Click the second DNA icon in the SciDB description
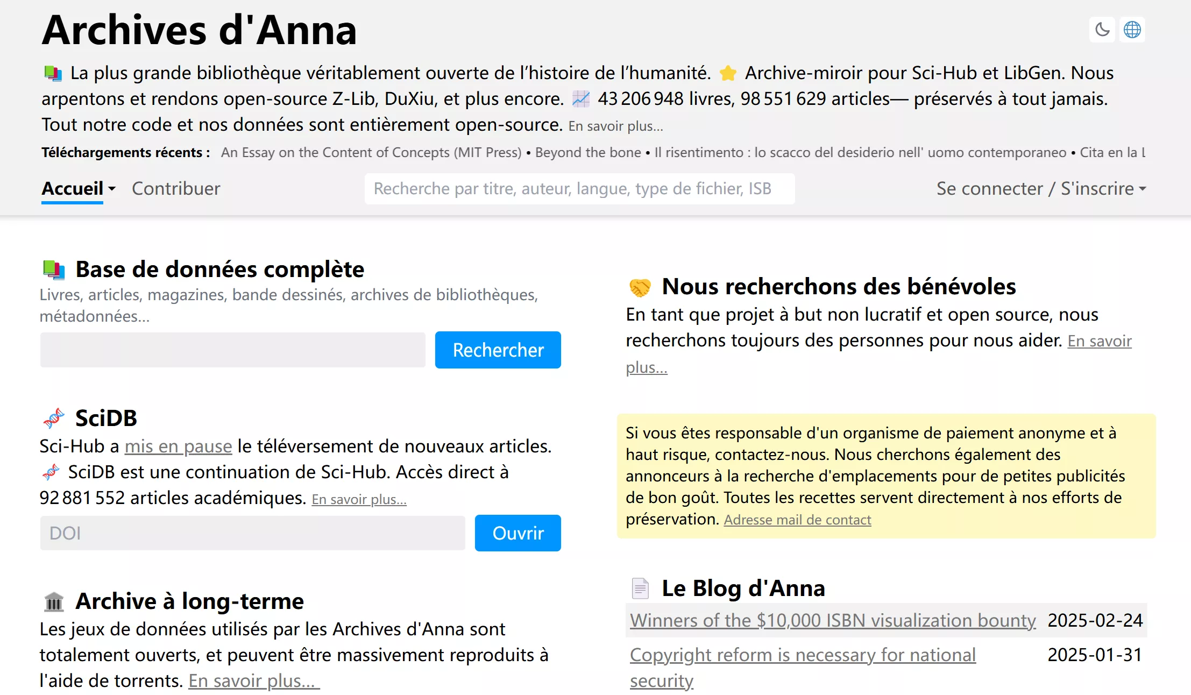The width and height of the screenshot is (1191, 695). point(51,472)
